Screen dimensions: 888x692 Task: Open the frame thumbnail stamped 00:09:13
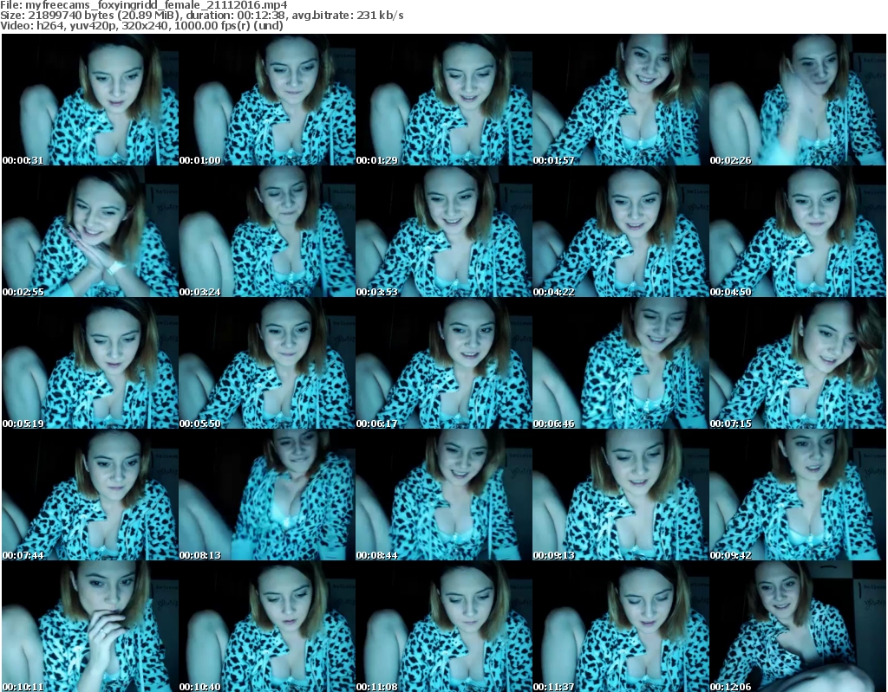(620, 495)
